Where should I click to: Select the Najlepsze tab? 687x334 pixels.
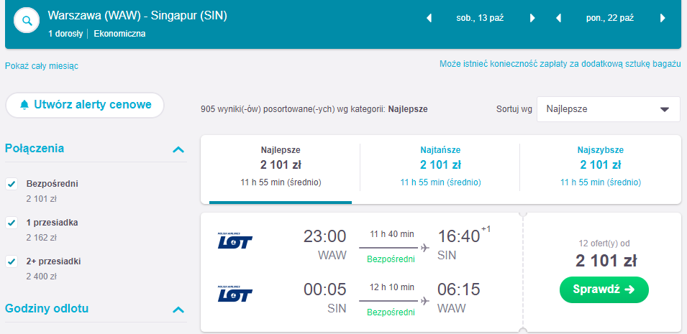[x=281, y=166]
